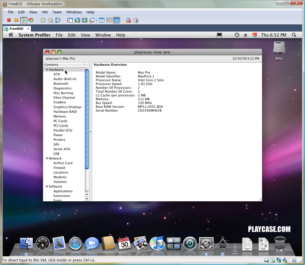Select Applications under Software
This screenshot has width=305, height=265.
(x=63, y=191)
